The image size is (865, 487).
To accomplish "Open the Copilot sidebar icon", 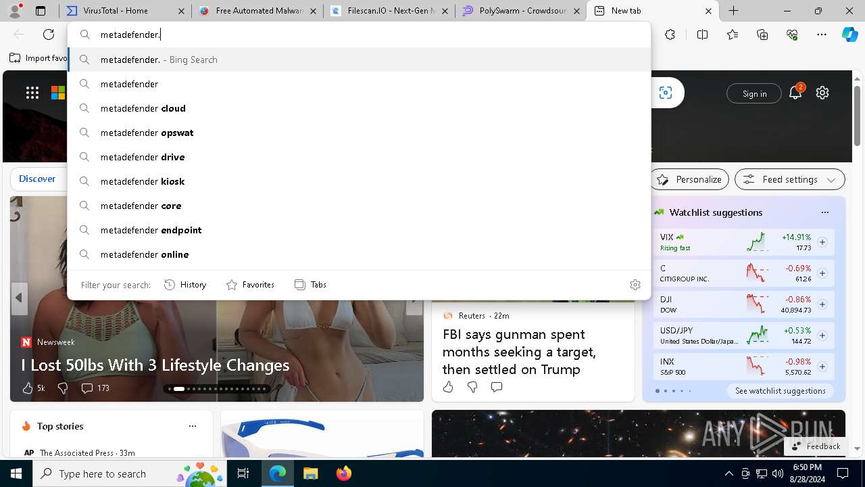I will coord(849,34).
